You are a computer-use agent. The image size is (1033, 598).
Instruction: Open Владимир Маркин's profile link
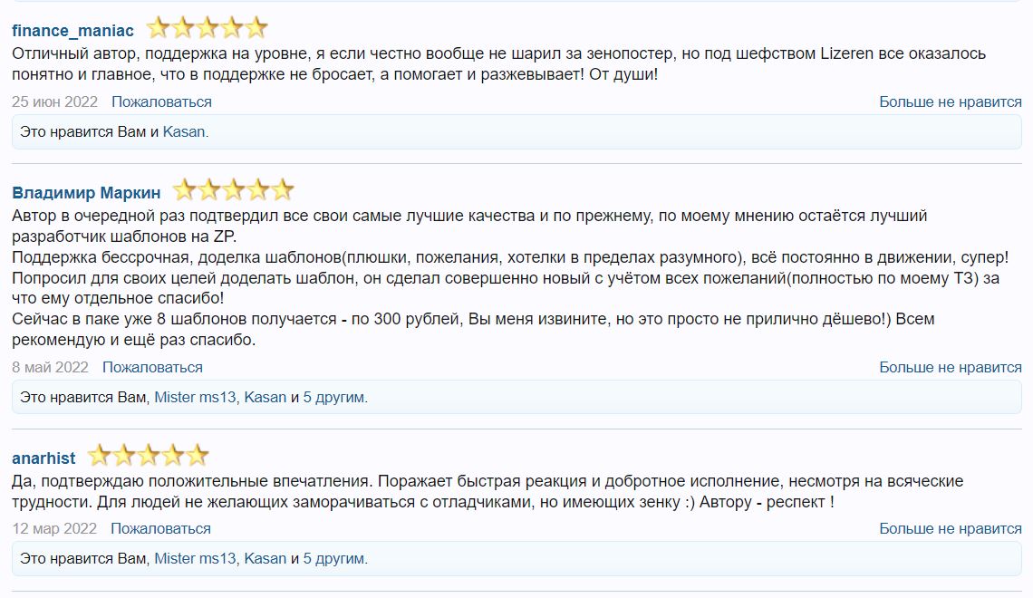(x=86, y=192)
